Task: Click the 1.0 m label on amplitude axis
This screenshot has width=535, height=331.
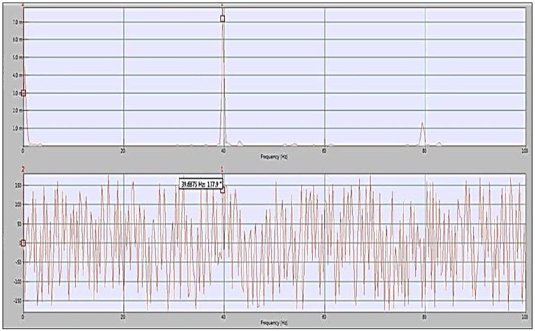Action: (17, 128)
